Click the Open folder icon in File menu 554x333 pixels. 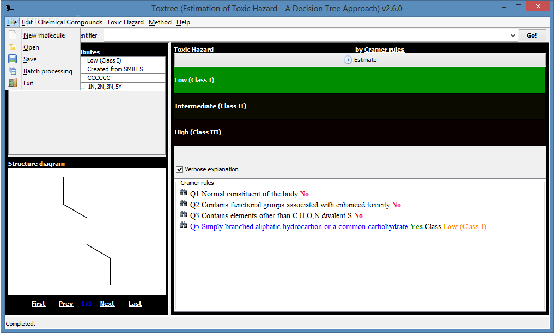click(13, 47)
